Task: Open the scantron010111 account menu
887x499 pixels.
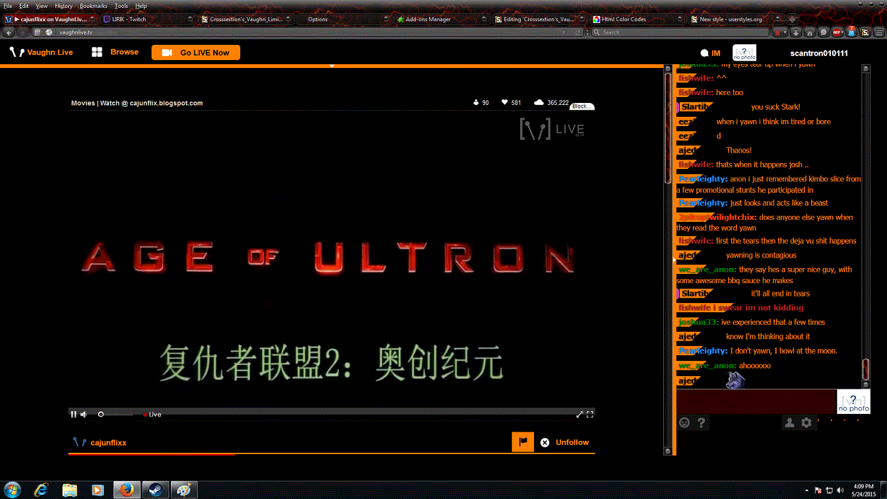Action: pyautogui.click(x=819, y=53)
